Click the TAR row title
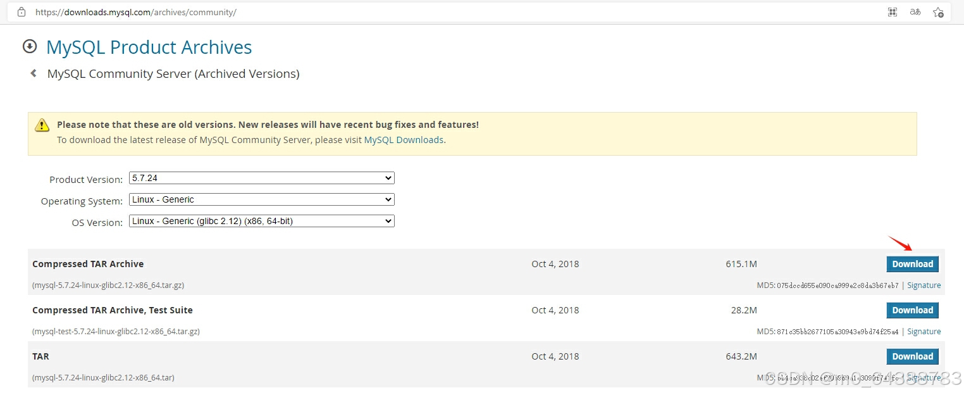Screen dimensions: 964x395 pos(40,356)
